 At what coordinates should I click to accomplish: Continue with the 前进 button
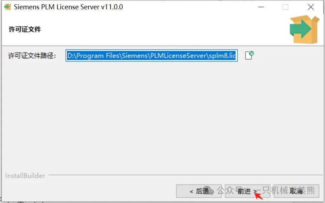coord(247,191)
